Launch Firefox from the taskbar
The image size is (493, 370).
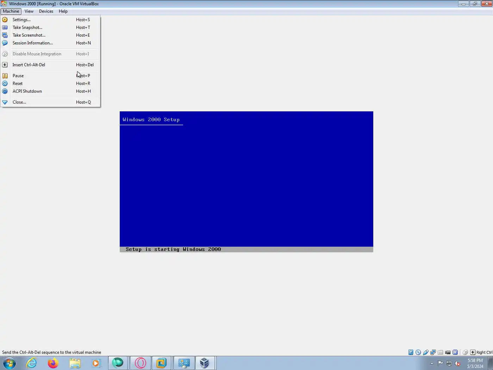click(x=53, y=363)
